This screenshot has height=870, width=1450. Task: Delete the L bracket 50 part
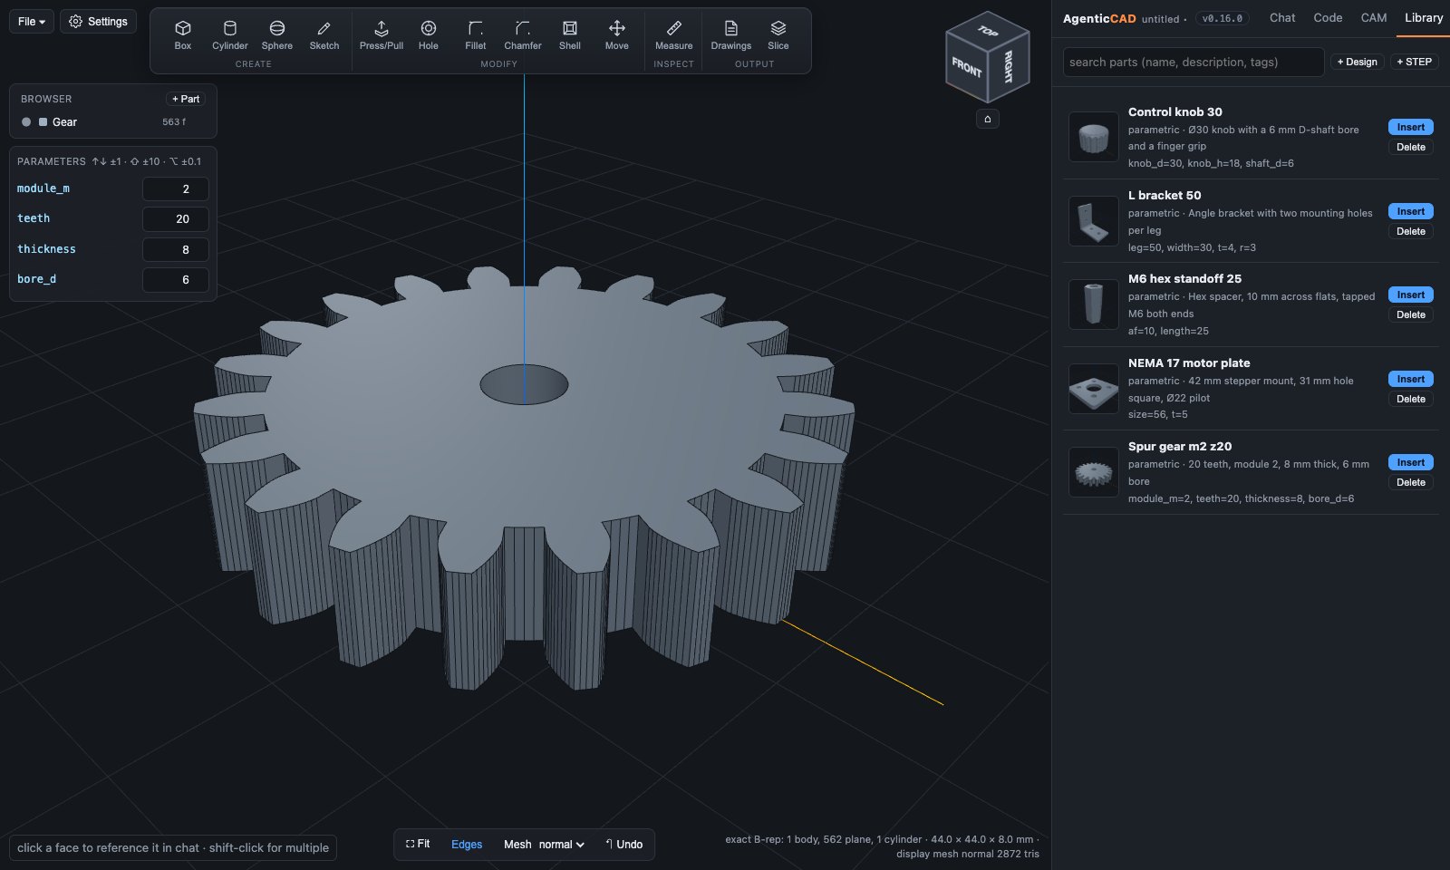[1410, 231]
